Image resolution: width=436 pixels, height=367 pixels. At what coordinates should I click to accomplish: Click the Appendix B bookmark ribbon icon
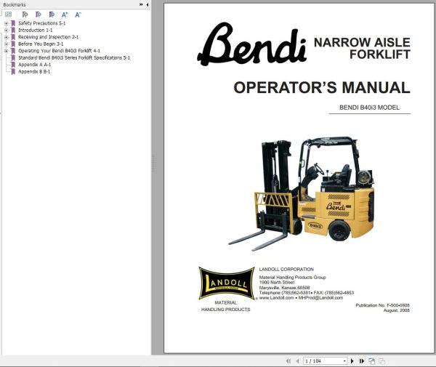click(x=13, y=72)
